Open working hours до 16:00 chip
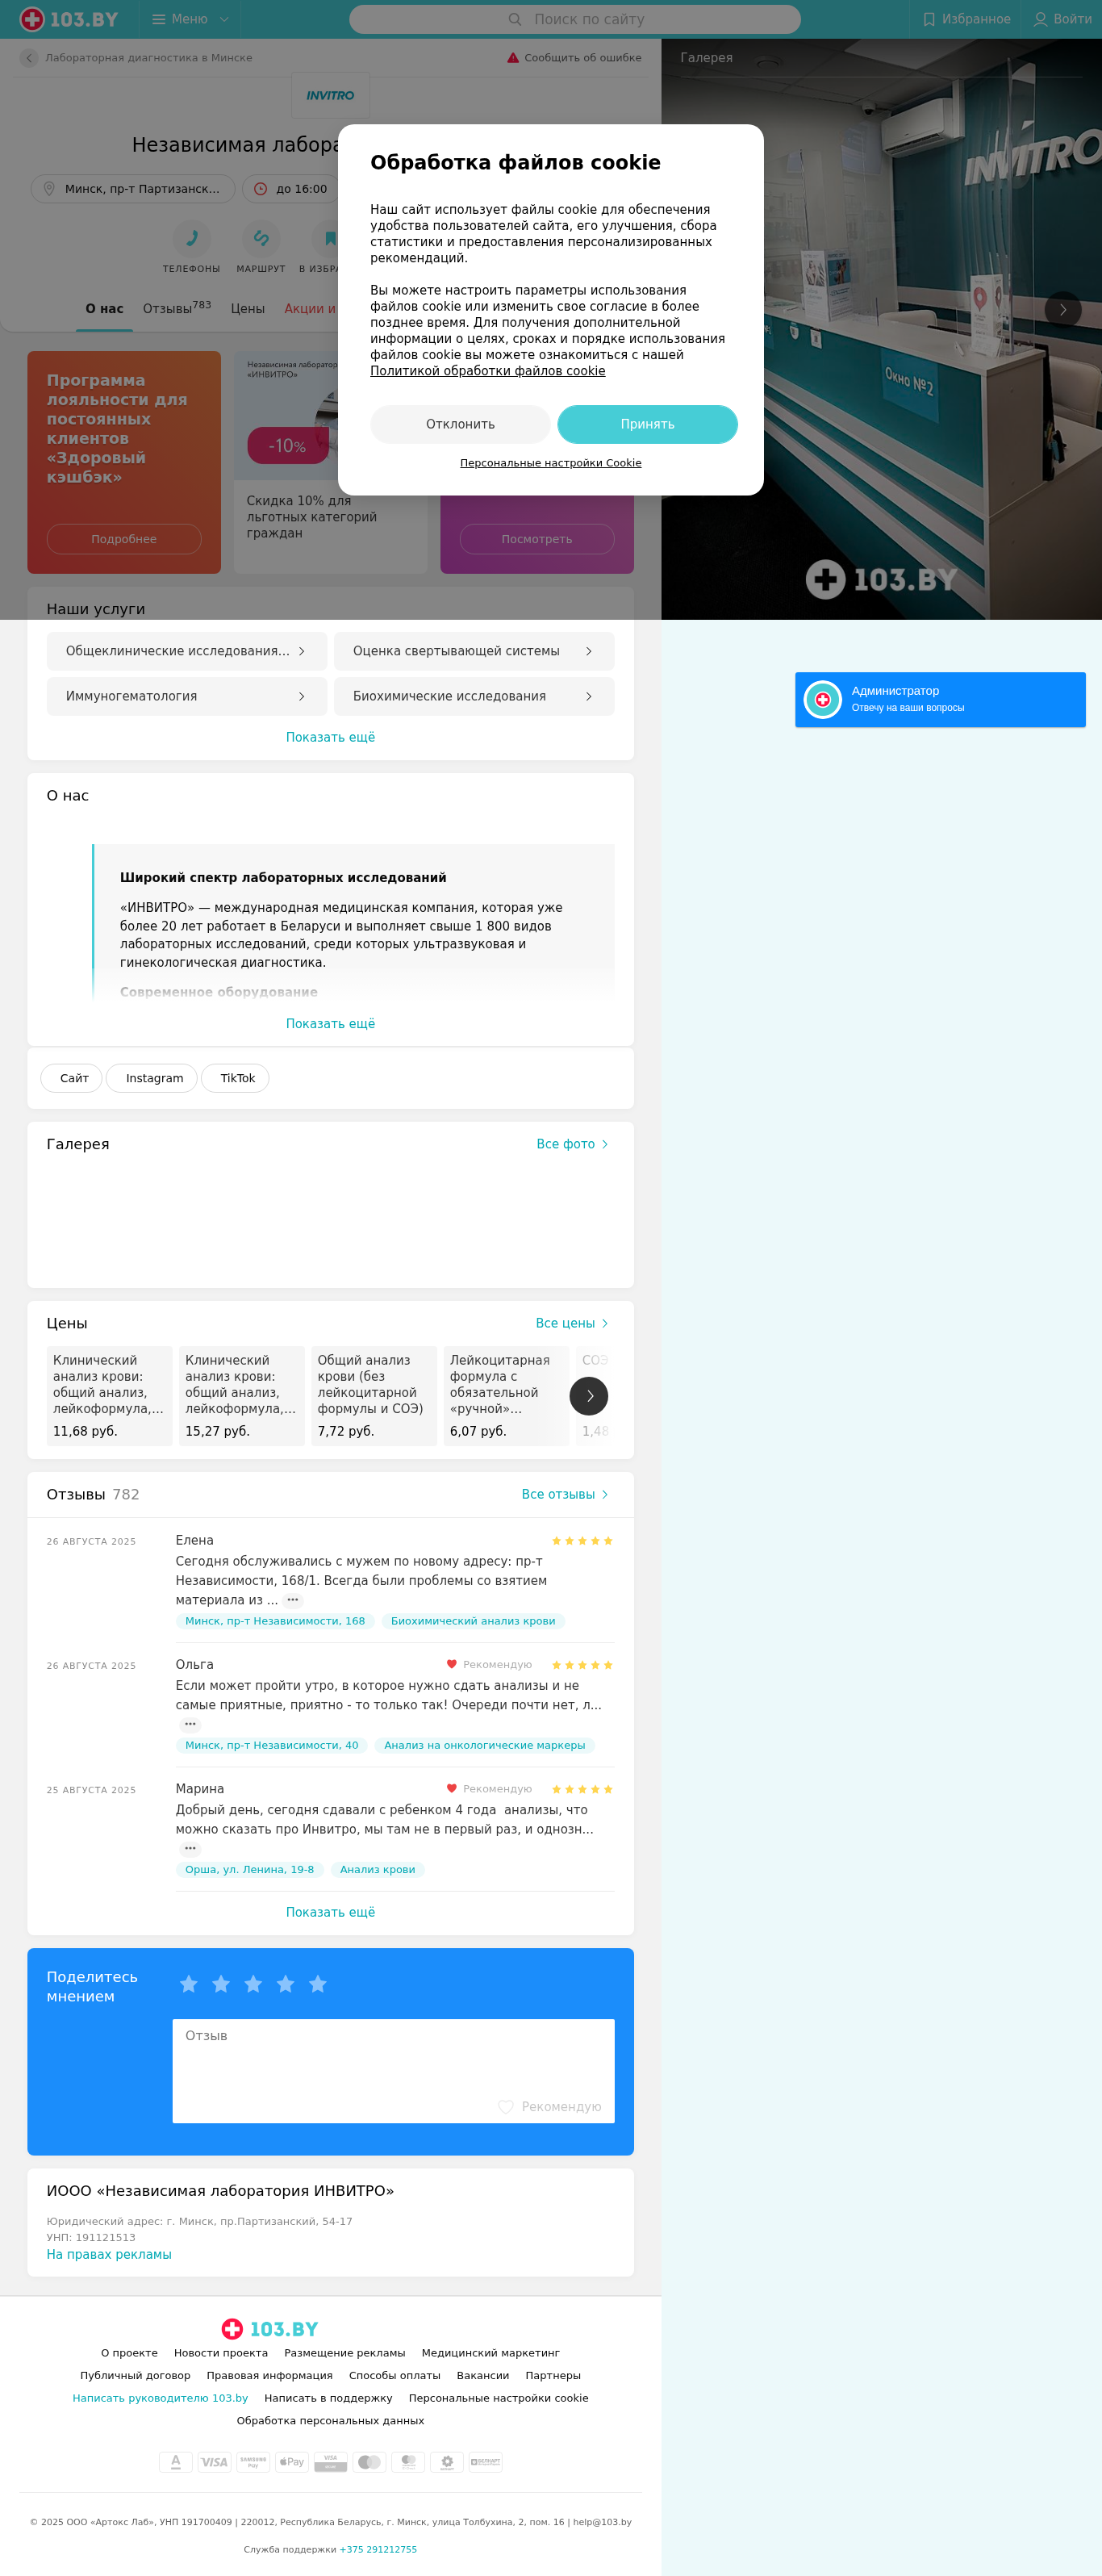This screenshot has height=2576, width=1102. (x=291, y=189)
